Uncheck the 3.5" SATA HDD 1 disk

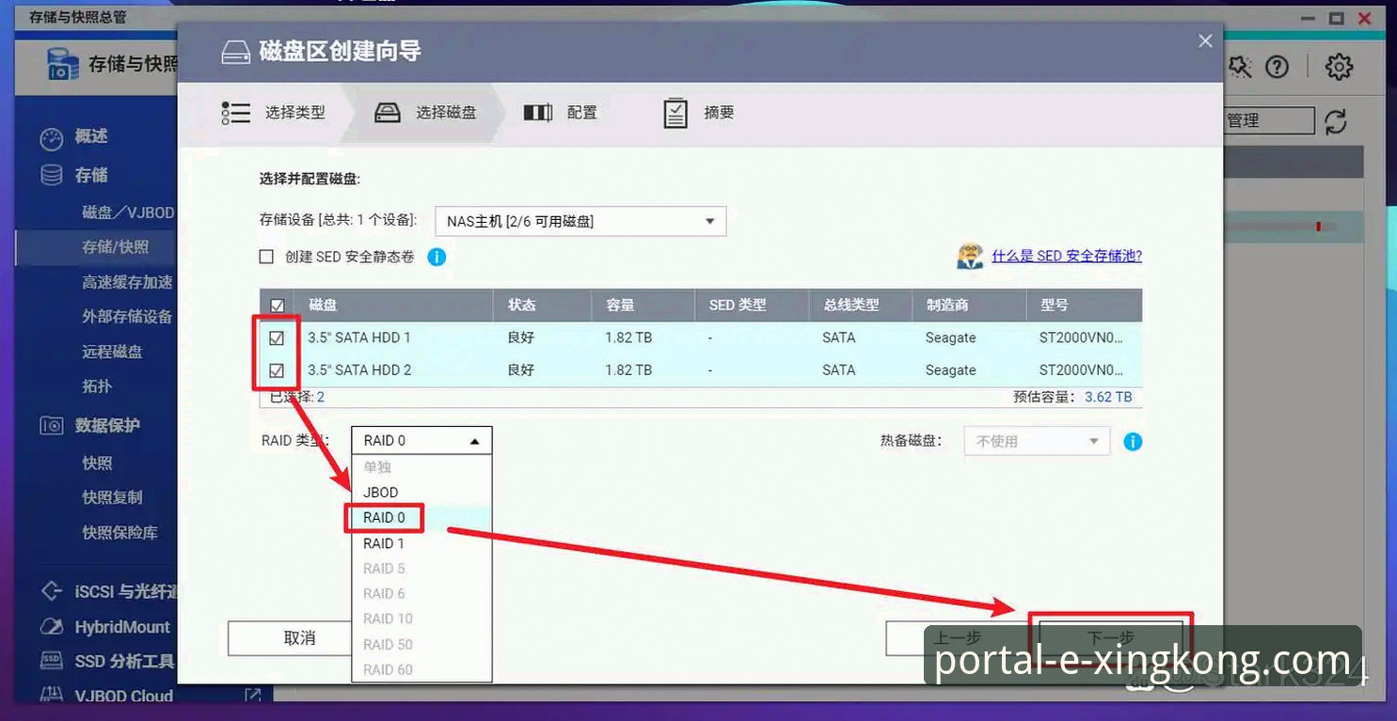[x=276, y=337]
